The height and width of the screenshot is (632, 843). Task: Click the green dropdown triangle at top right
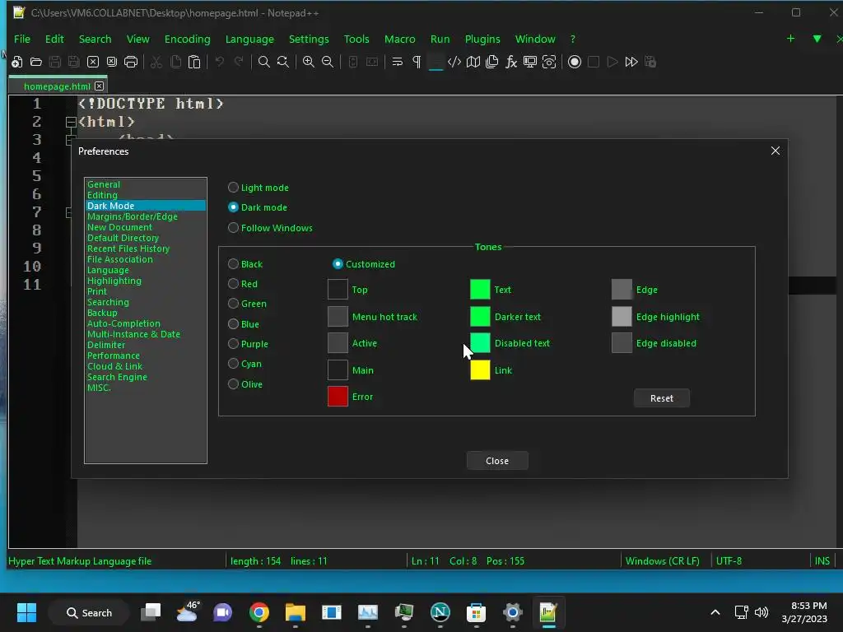817,39
